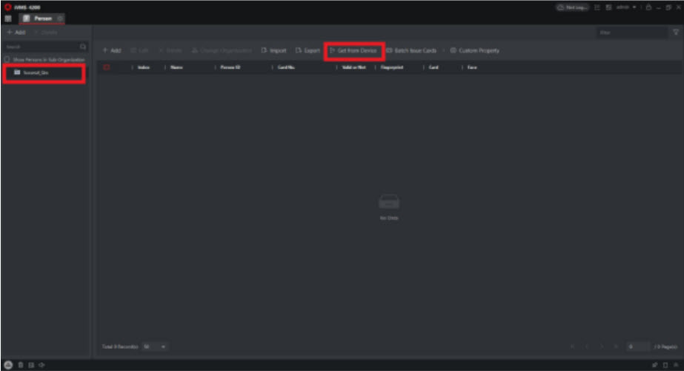The width and height of the screenshot is (684, 371).
Task: Click the Filter input field
Action: pos(630,33)
